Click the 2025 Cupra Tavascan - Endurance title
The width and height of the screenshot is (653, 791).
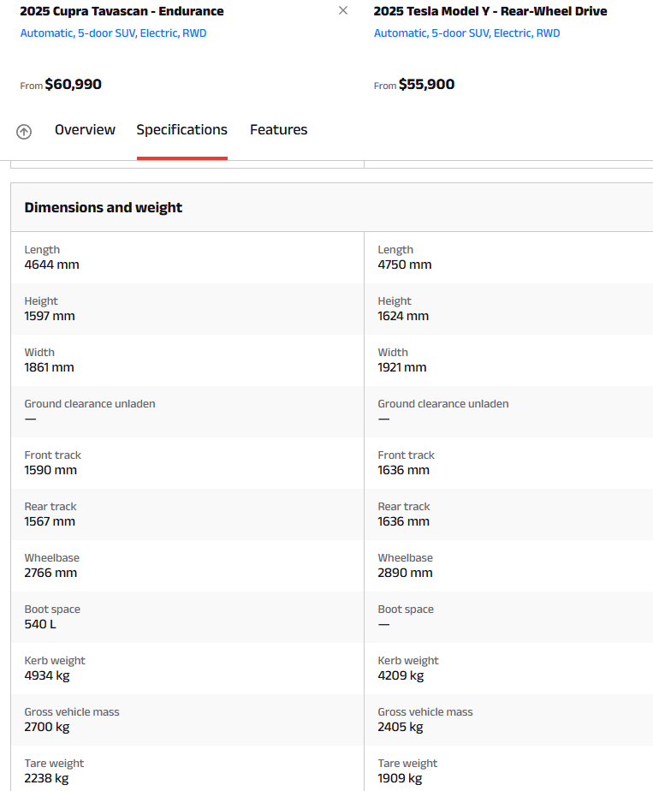pos(122,11)
